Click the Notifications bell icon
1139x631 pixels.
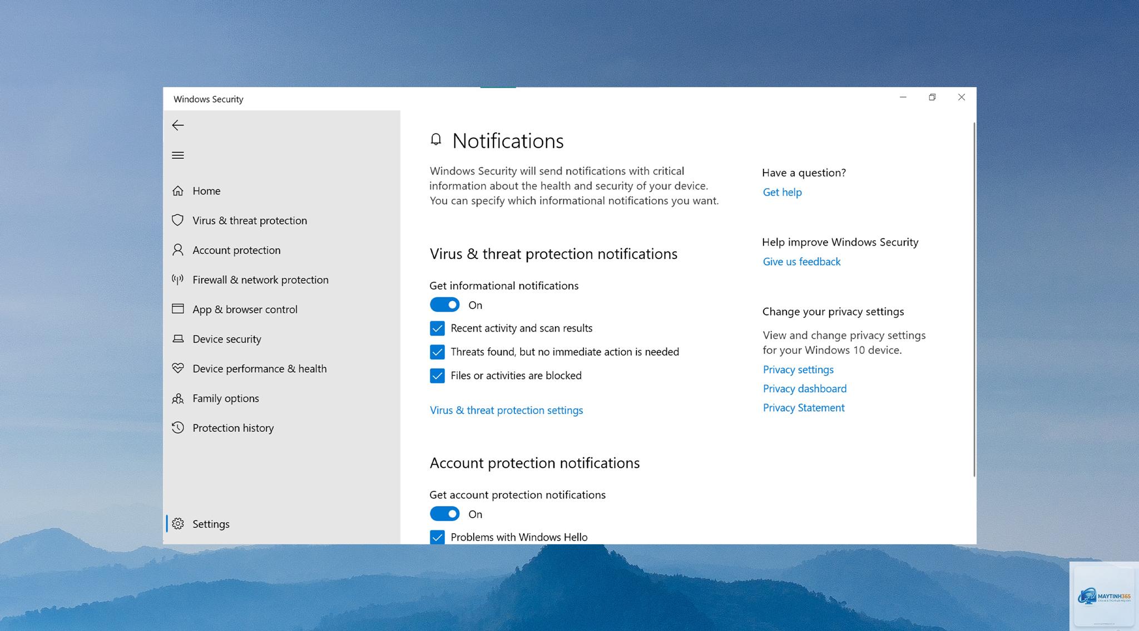point(436,139)
